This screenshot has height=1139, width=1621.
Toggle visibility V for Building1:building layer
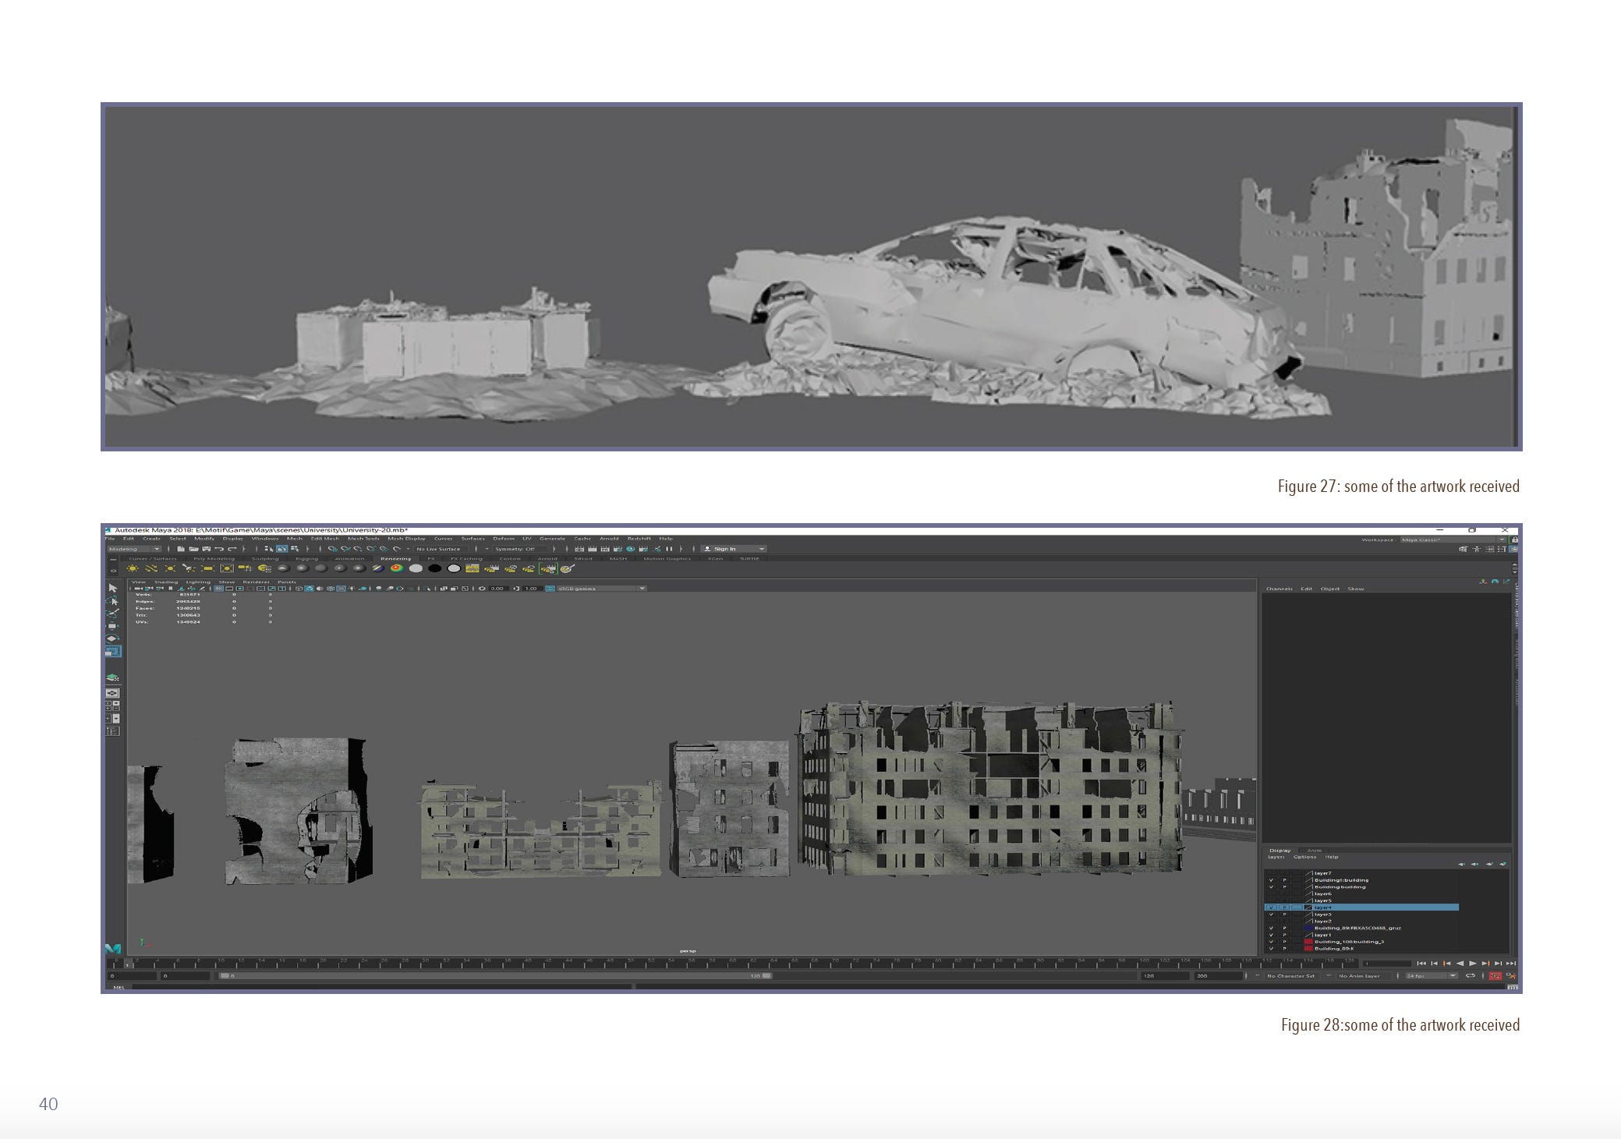(1271, 880)
